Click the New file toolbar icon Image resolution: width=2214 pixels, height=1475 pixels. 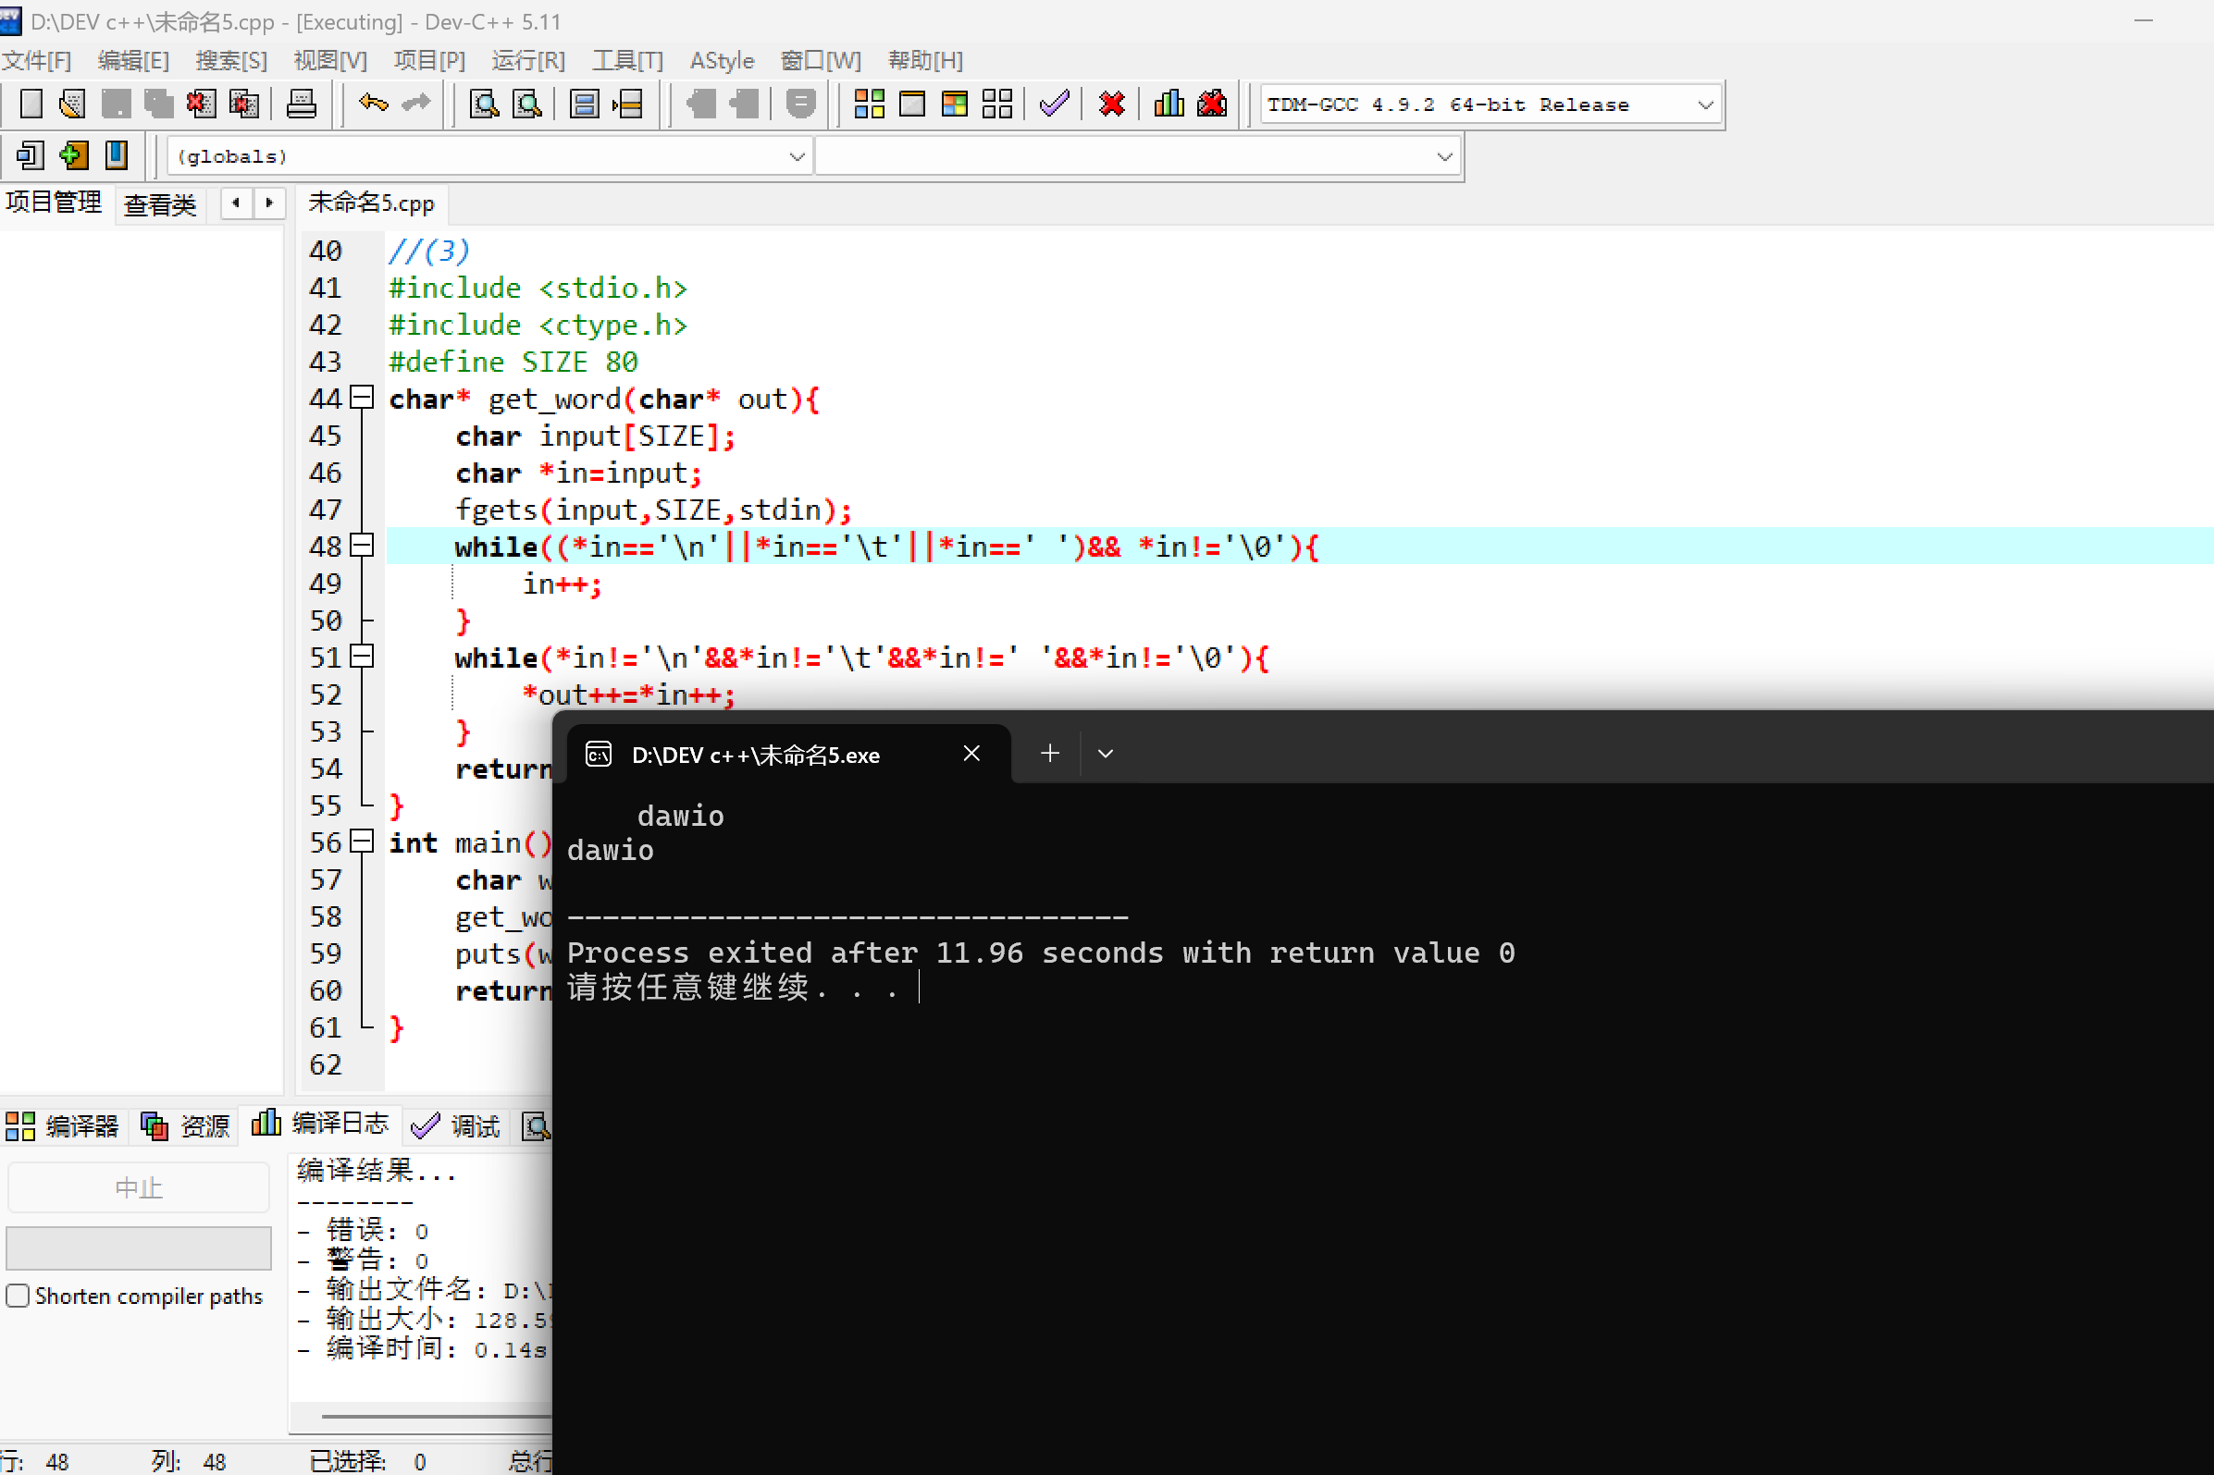point(31,104)
